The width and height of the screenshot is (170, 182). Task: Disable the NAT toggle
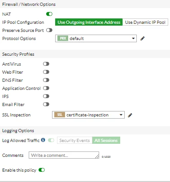(49, 14)
